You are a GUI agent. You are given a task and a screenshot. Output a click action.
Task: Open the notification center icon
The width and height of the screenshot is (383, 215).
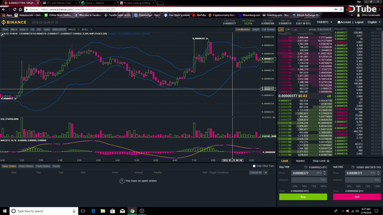pos(376,211)
